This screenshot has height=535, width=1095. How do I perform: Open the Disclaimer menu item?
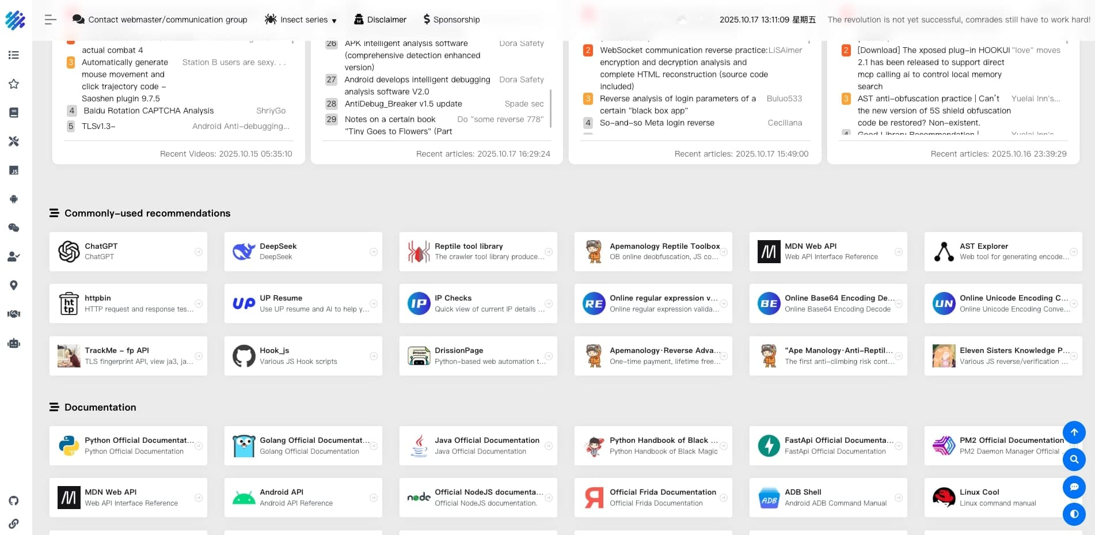[380, 20]
